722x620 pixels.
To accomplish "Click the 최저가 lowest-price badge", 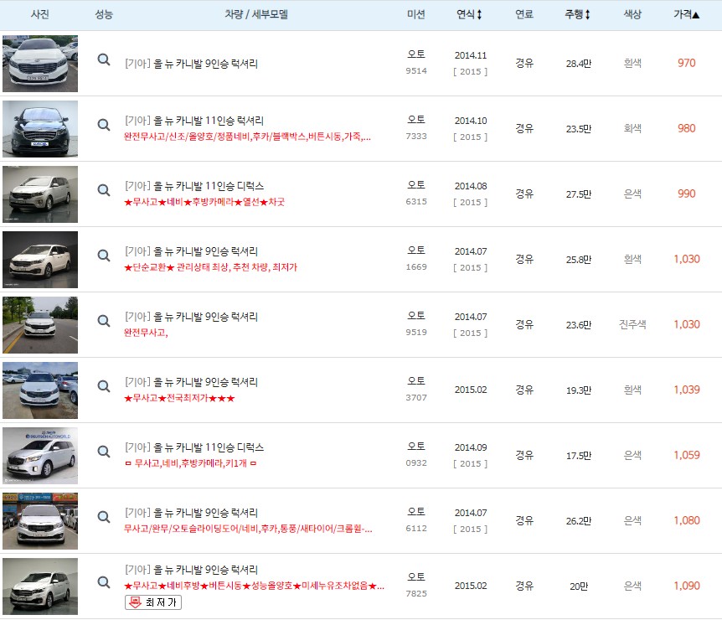I will [153, 602].
